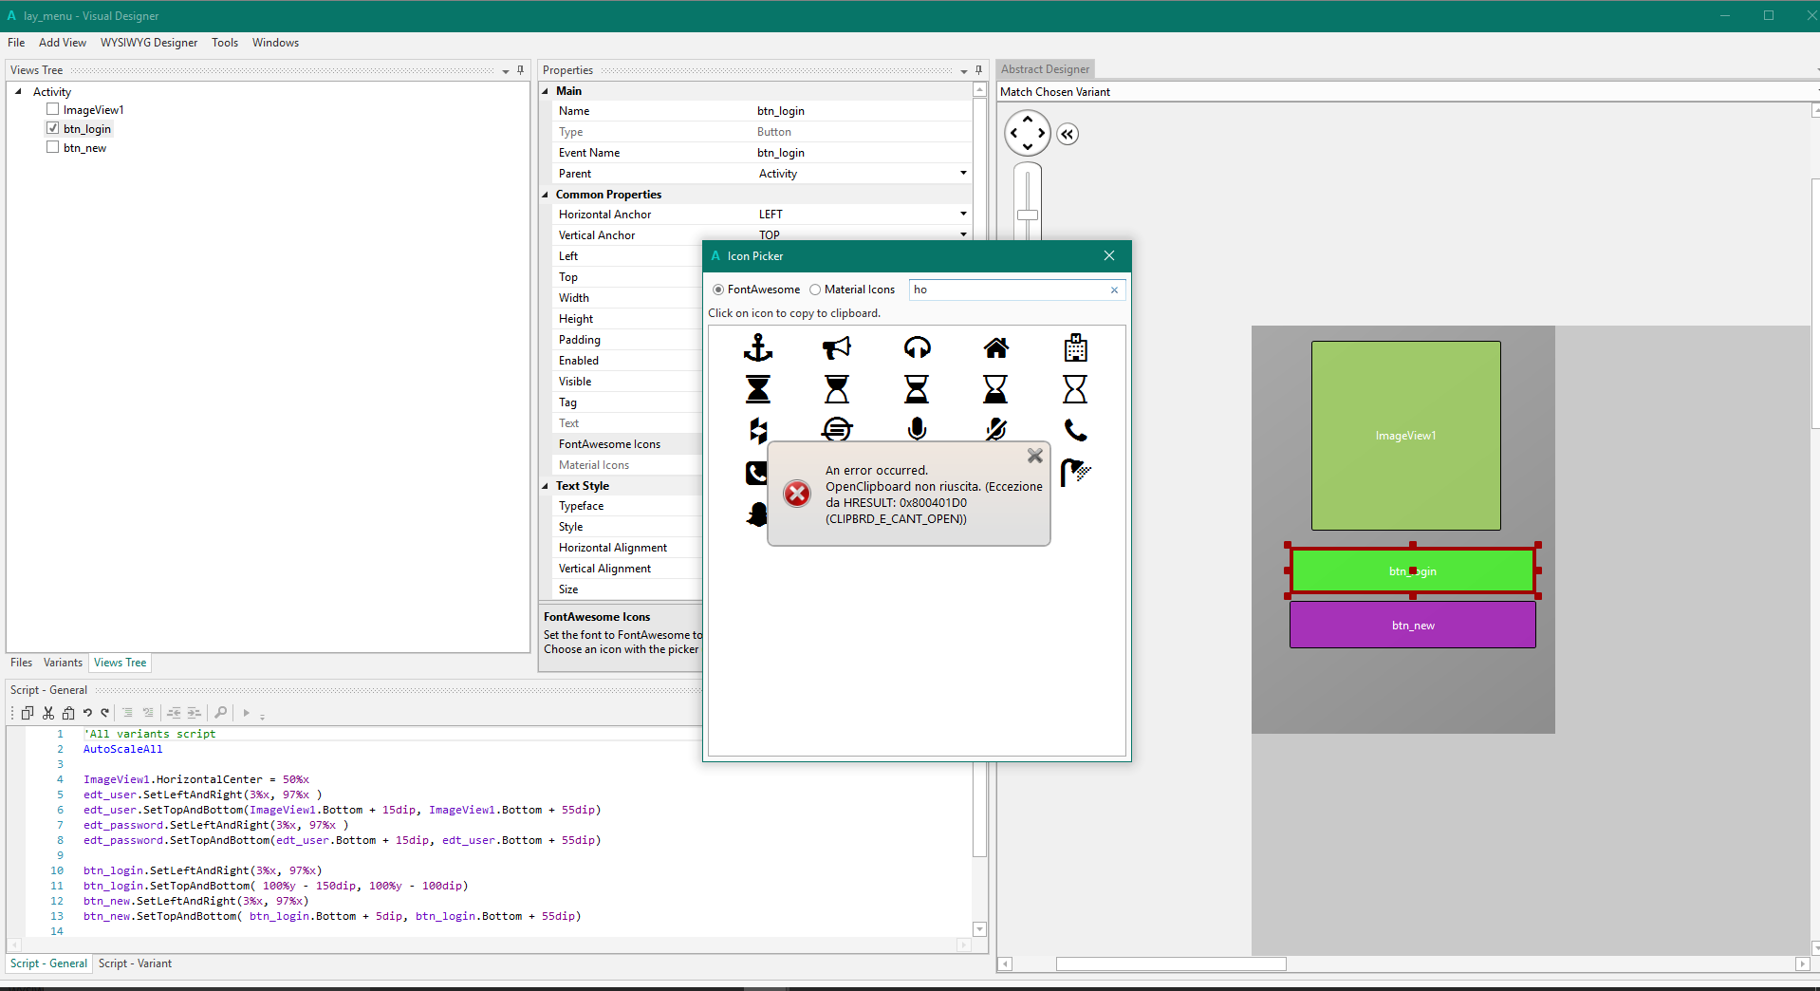This screenshot has height=991, width=1820.
Task: Pick the megaphone bullhorn icon
Action: pyautogui.click(x=836, y=348)
